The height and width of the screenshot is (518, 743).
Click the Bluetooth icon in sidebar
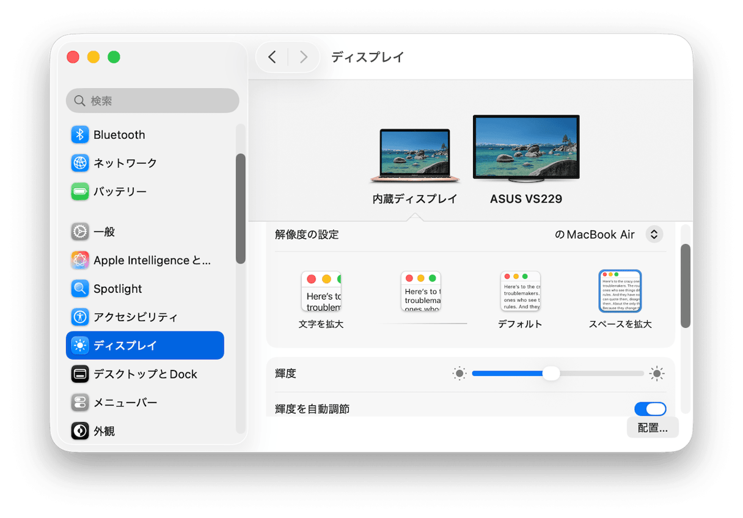click(80, 135)
